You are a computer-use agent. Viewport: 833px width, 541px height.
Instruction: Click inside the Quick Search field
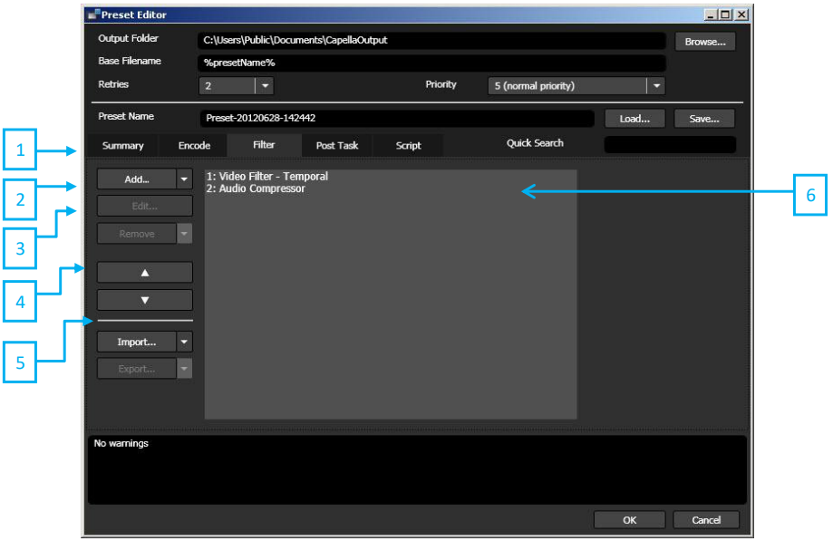(x=670, y=143)
